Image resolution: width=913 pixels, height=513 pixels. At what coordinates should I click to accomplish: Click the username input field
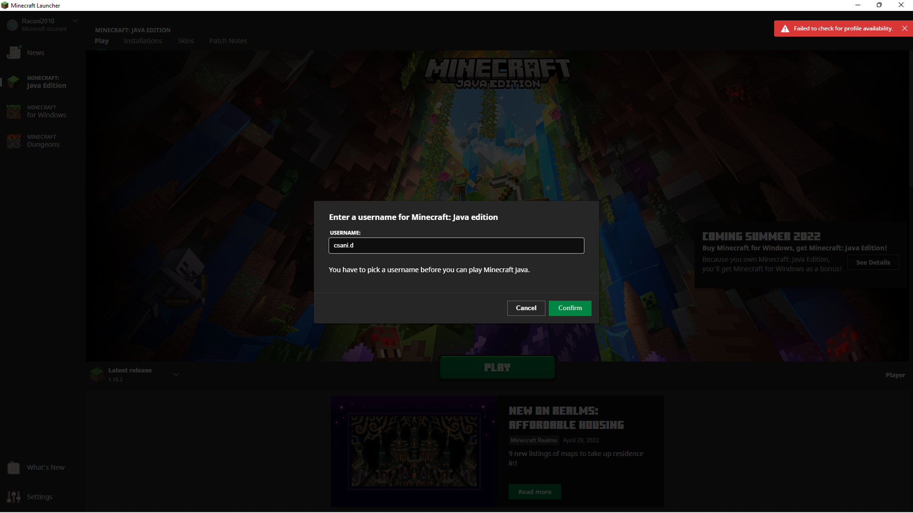(x=456, y=246)
